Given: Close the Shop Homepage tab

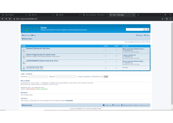Looking at the screenshot, I should 107,15.
